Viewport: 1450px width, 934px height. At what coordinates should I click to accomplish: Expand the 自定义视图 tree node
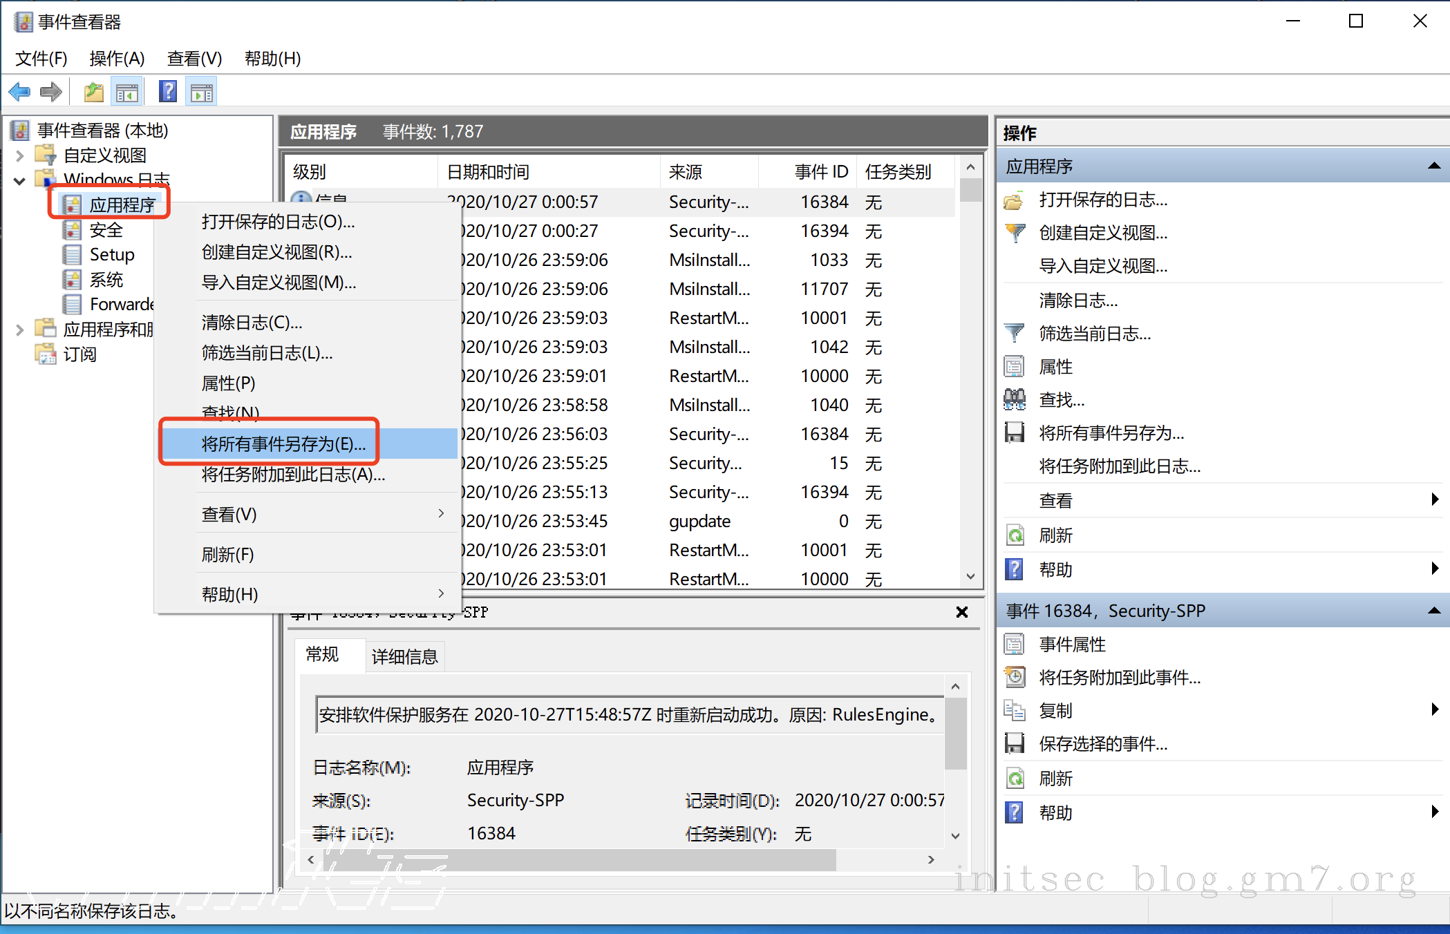click(x=20, y=155)
